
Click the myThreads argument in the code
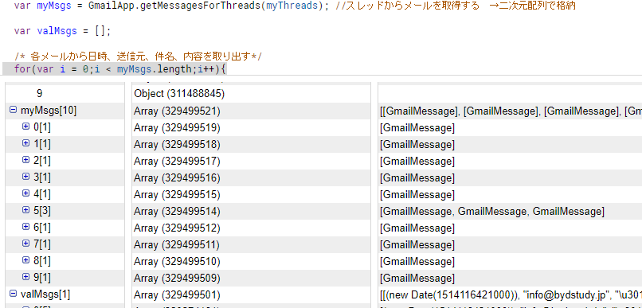pyautogui.click(x=292, y=6)
